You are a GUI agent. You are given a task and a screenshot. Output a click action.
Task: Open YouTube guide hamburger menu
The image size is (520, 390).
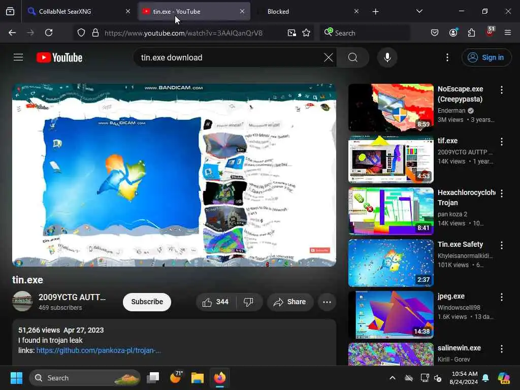click(18, 57)
